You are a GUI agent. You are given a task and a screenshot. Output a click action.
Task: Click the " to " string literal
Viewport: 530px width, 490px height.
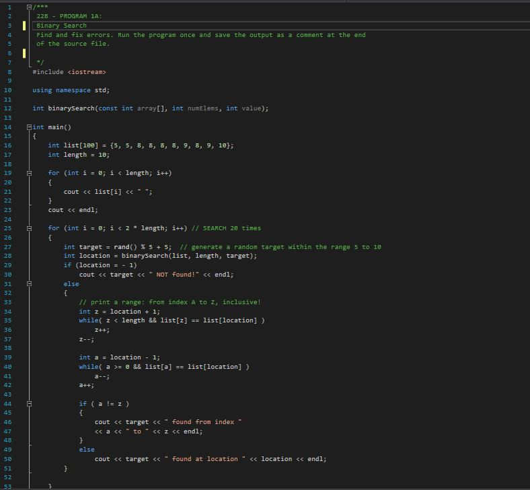tap(137, 431)
